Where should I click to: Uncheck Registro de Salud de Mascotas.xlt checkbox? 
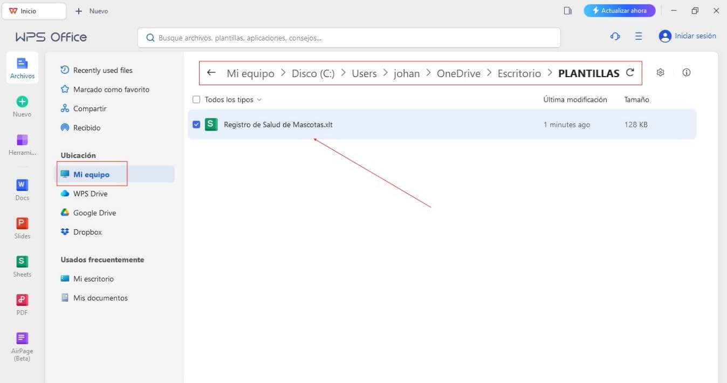tap(196, 125)
